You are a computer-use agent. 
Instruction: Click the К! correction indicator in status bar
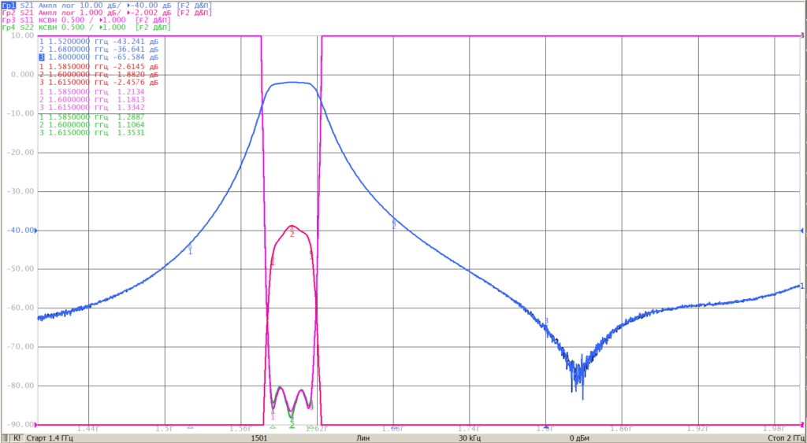(17, 438)
